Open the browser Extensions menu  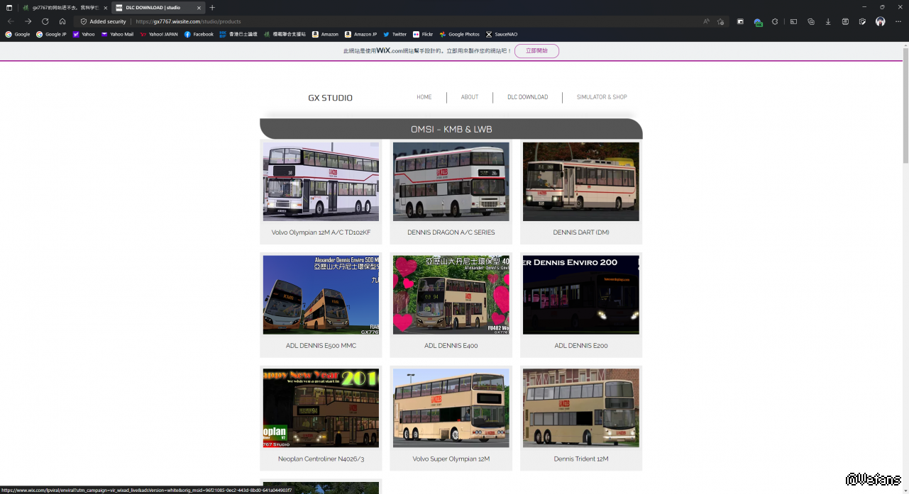tap(775, 21)
